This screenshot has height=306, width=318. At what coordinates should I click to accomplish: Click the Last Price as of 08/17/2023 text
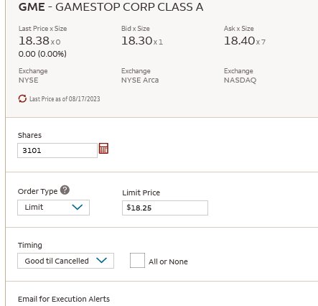coord(65,99)
